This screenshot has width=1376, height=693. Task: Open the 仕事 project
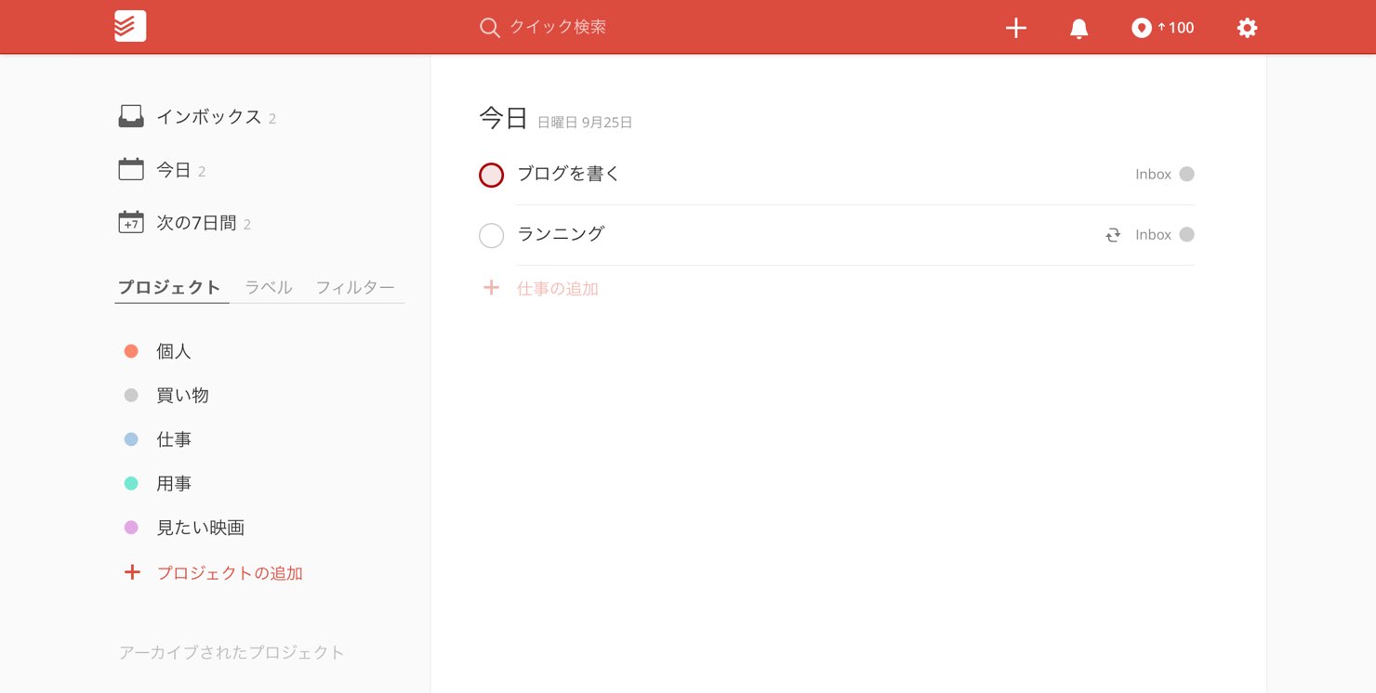[174, 439]
